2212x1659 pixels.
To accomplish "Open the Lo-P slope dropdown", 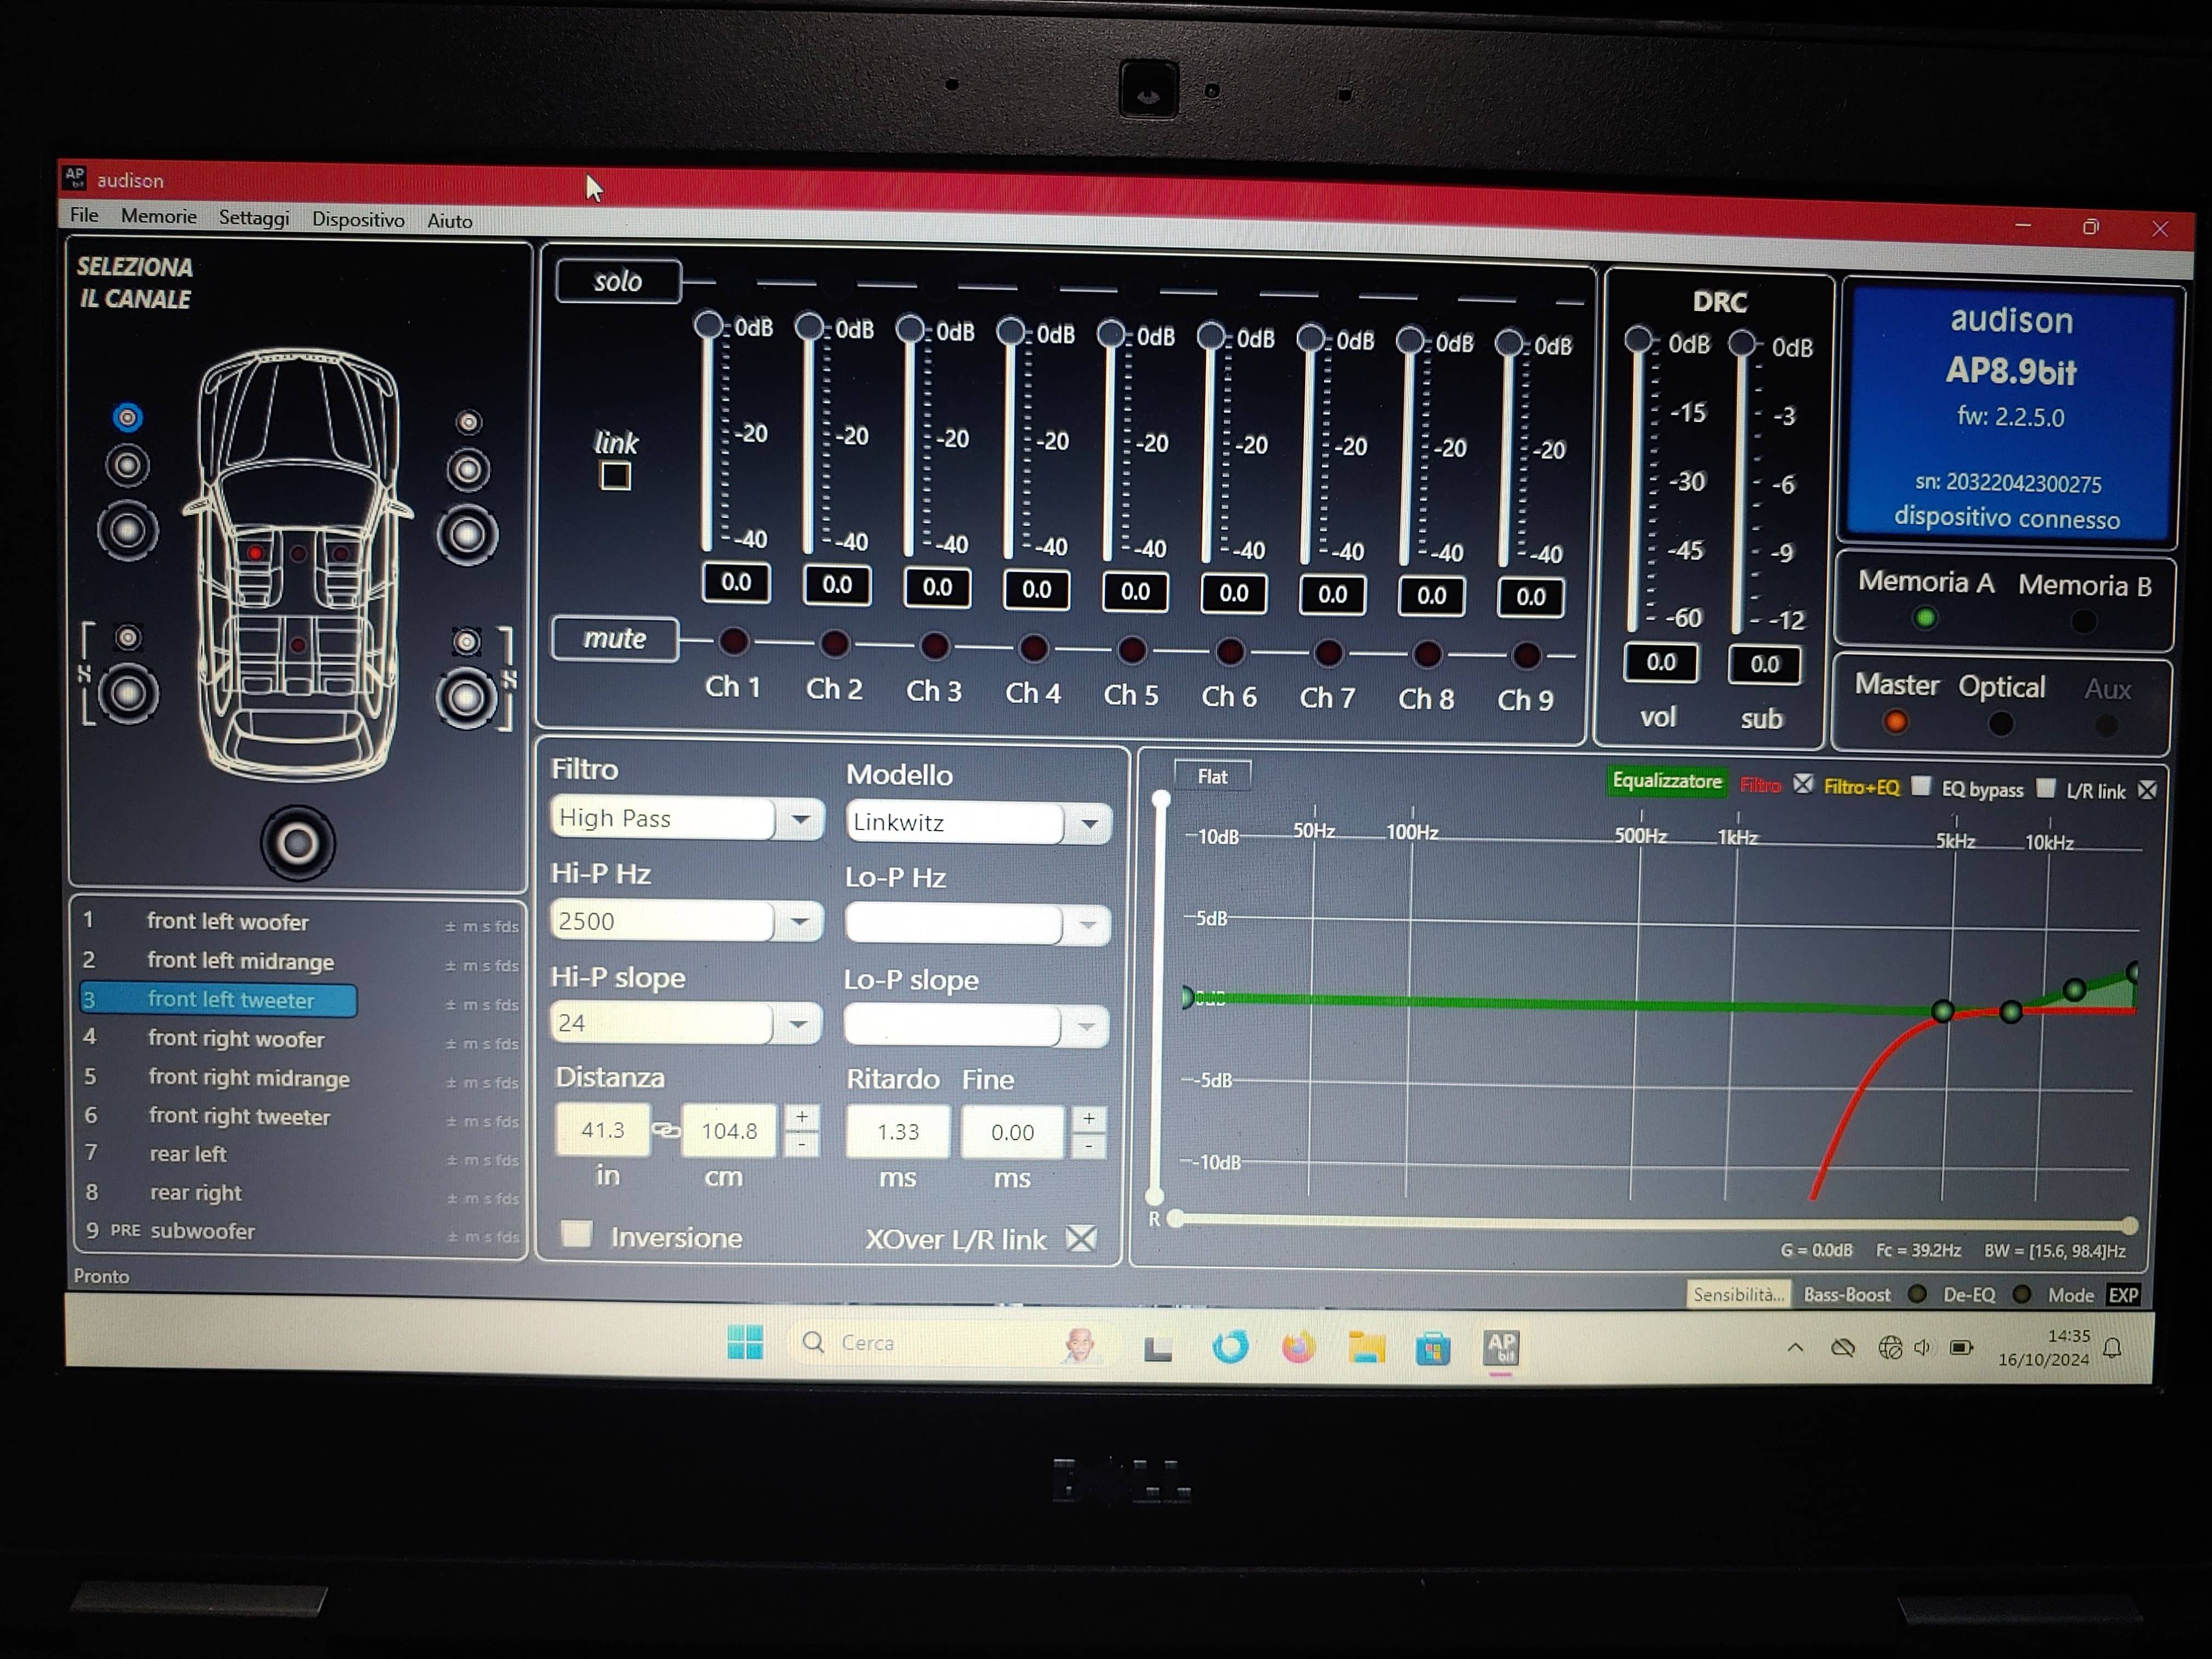I will coord(1085,1026).
